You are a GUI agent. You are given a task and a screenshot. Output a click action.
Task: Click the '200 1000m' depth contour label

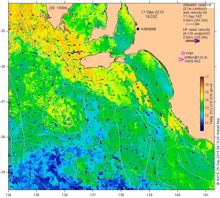pyautogui.click(x=58, y=8)
